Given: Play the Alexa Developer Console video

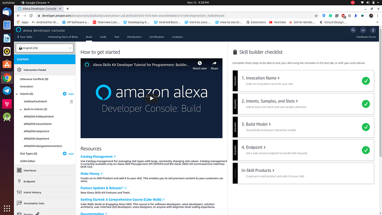Looking at the screenshot, I should pyautogui.click(x=151, y=98).
